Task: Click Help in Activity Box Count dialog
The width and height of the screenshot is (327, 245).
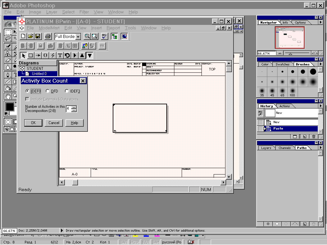Action: (x=74, y=123)
